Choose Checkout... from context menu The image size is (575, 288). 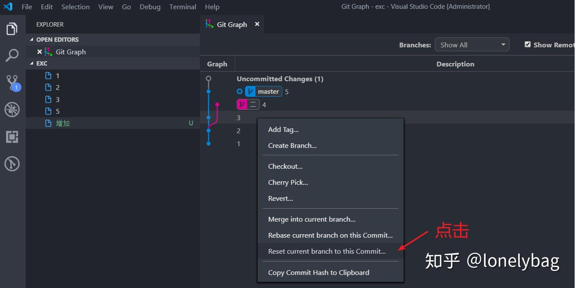click(x=331, y=166)
